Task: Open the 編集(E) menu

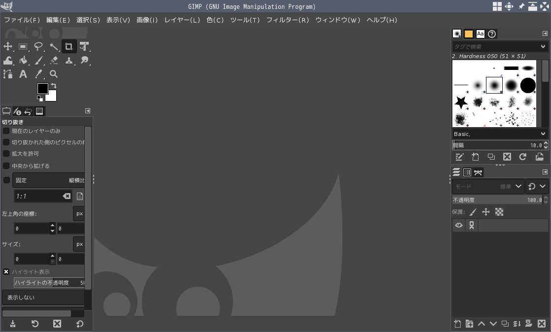Action: pyautogui.click(x=58, y=20)
